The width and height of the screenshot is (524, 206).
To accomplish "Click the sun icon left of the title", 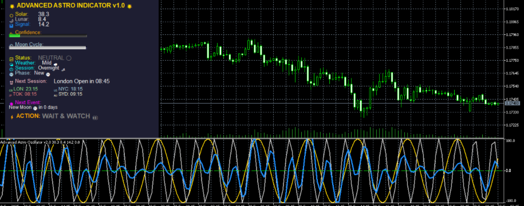I will (13, 6).
